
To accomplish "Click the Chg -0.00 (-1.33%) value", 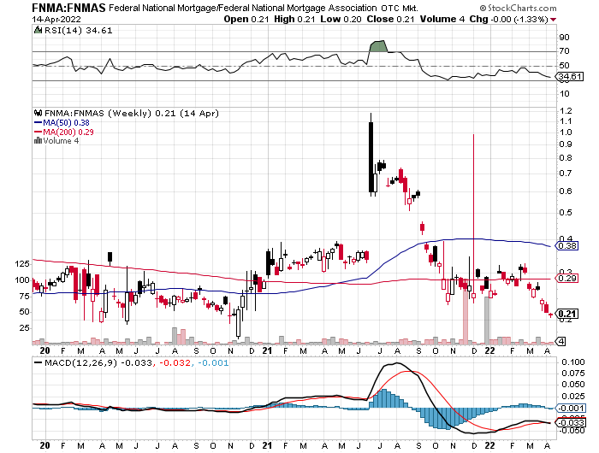I will pyautogui.click(x=509, y=19).
